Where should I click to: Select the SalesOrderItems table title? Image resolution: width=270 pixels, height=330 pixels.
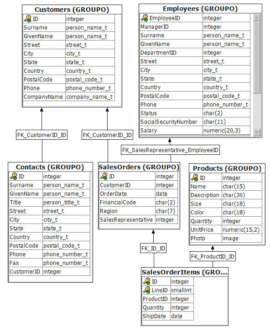click(x=185, y=272)
